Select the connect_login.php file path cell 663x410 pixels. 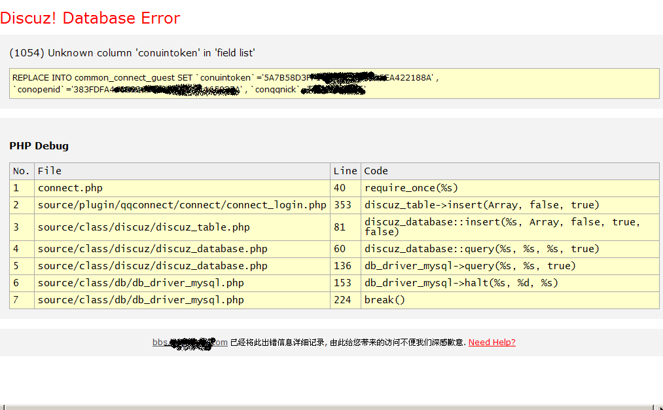coord(182,205)
